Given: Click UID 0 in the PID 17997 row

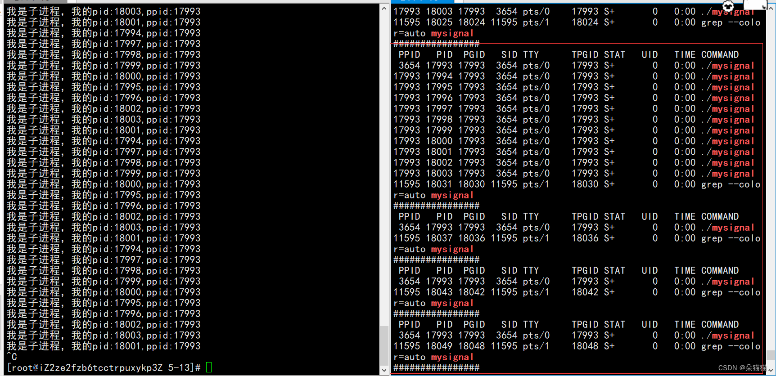Looking at the screenshot, I should pyautogui.click(x=655, y=108).
